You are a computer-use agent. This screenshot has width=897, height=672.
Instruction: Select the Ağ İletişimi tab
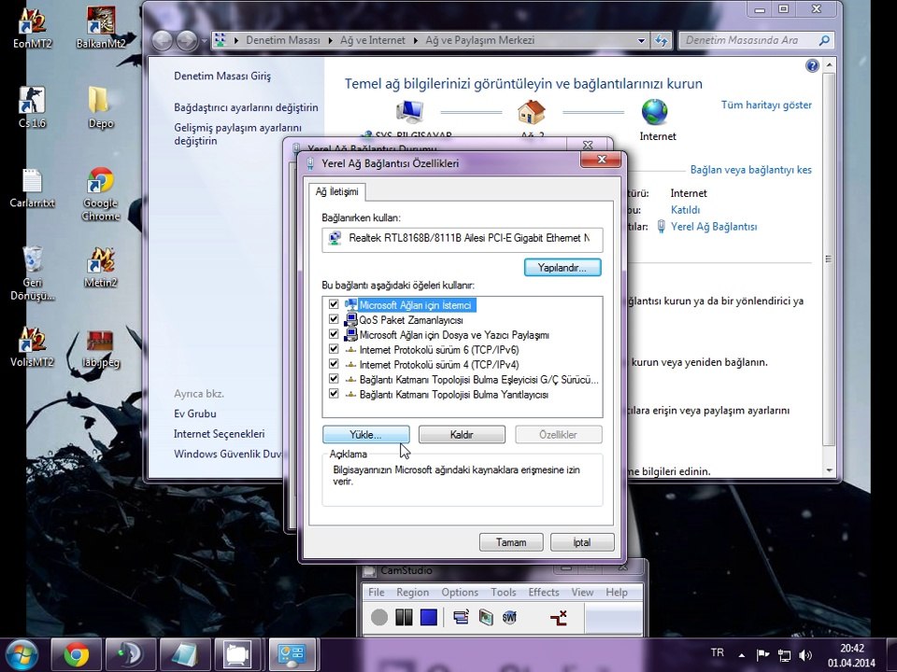(x=337, y=191)
